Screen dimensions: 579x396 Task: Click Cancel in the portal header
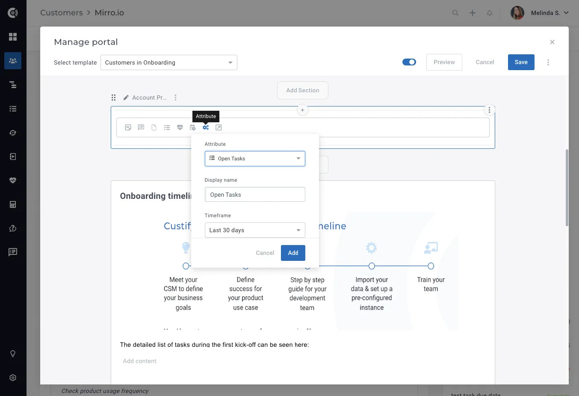coord(485,62)
